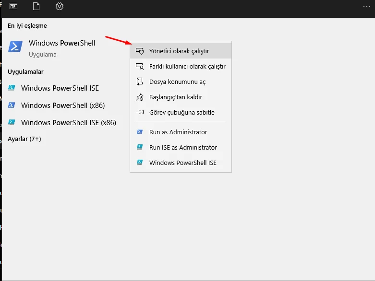This screenshot has height=281, width=375.
Task: Click the Windows PowerShell (x86) result icon
Action: [x=12, y=105]
